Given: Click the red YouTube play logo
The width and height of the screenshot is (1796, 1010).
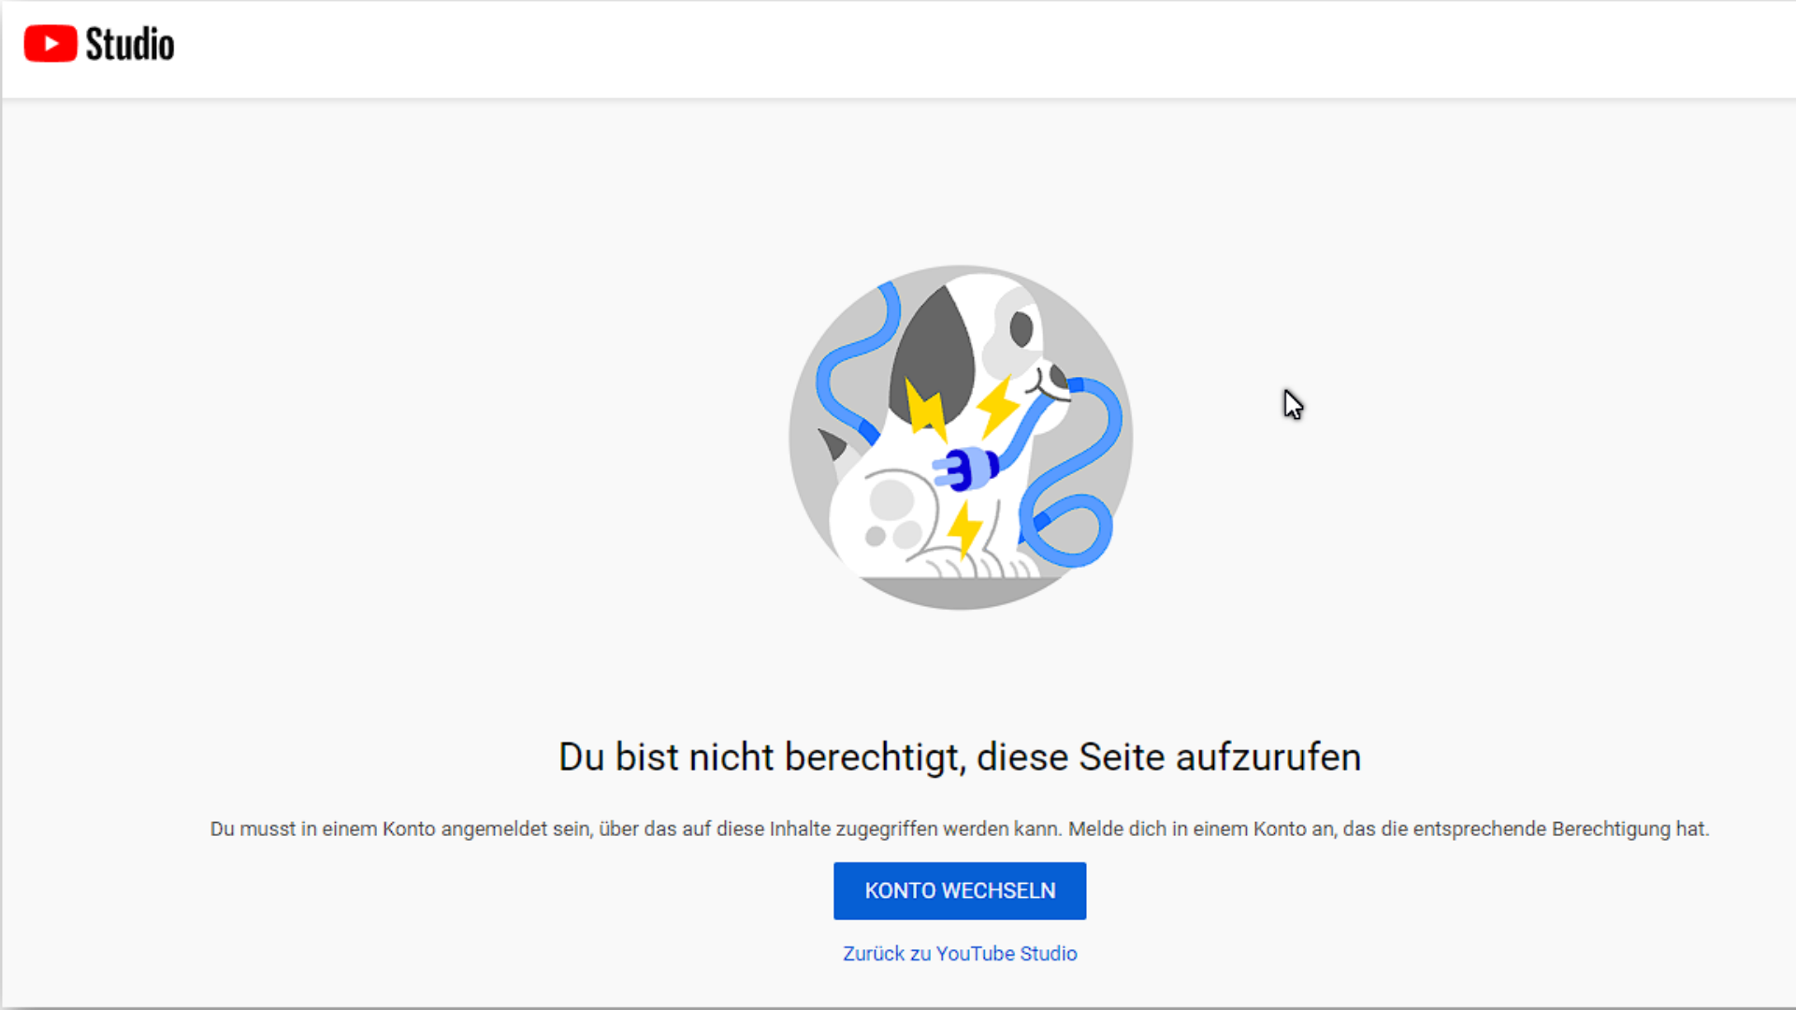Looking at the screenshot, I should (51, 44).
